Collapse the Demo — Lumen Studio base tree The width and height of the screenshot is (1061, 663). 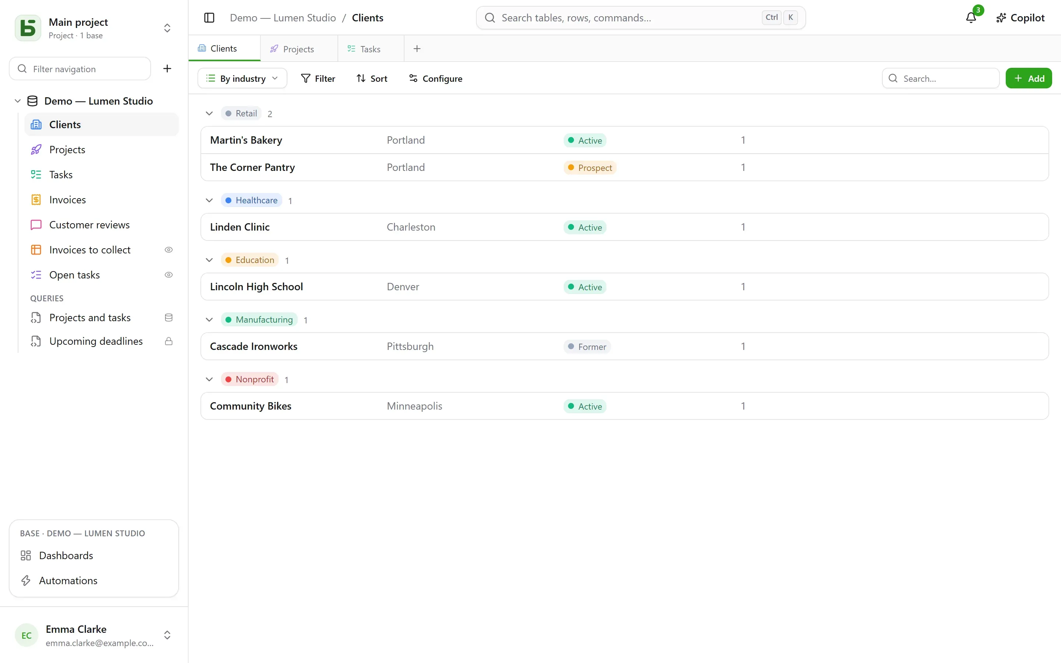coord(18,101)
